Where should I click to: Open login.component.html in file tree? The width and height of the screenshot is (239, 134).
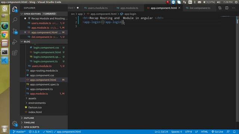[x=44, y=52]
